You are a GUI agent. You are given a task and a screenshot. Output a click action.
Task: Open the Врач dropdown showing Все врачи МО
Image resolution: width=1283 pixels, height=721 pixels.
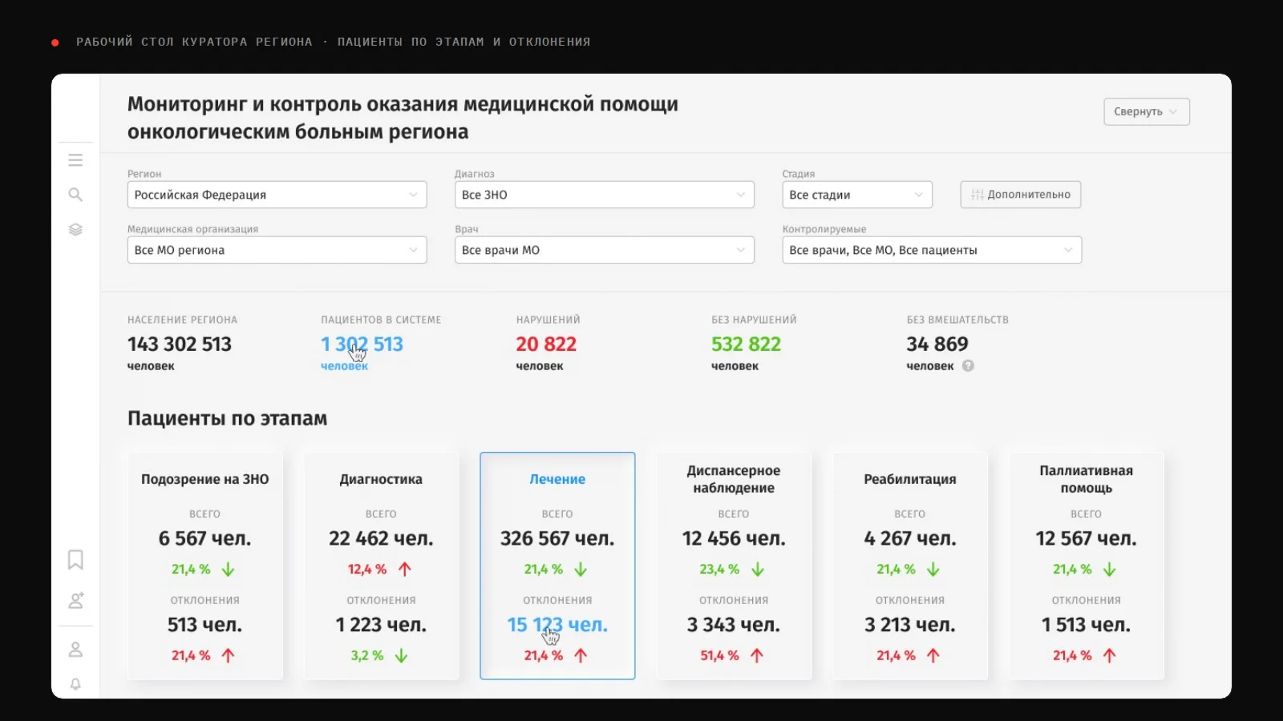pyautogui.click(x=605, y=250)
